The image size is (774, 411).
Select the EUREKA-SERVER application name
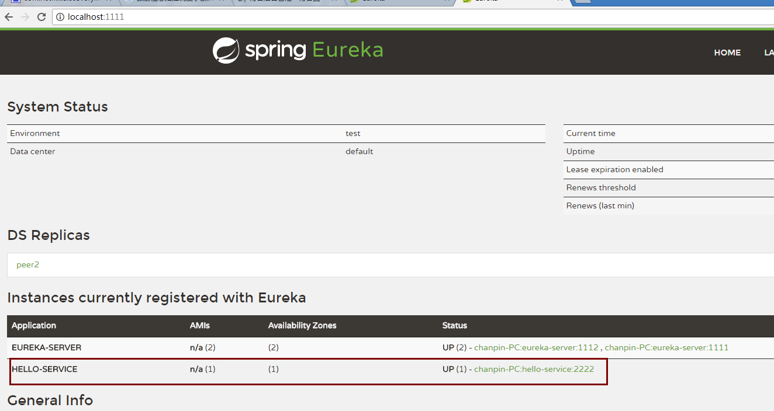46,347
